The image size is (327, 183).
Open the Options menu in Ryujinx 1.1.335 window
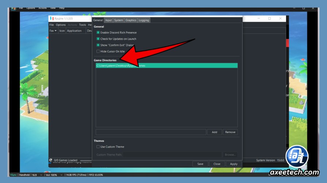pos(61,25)
